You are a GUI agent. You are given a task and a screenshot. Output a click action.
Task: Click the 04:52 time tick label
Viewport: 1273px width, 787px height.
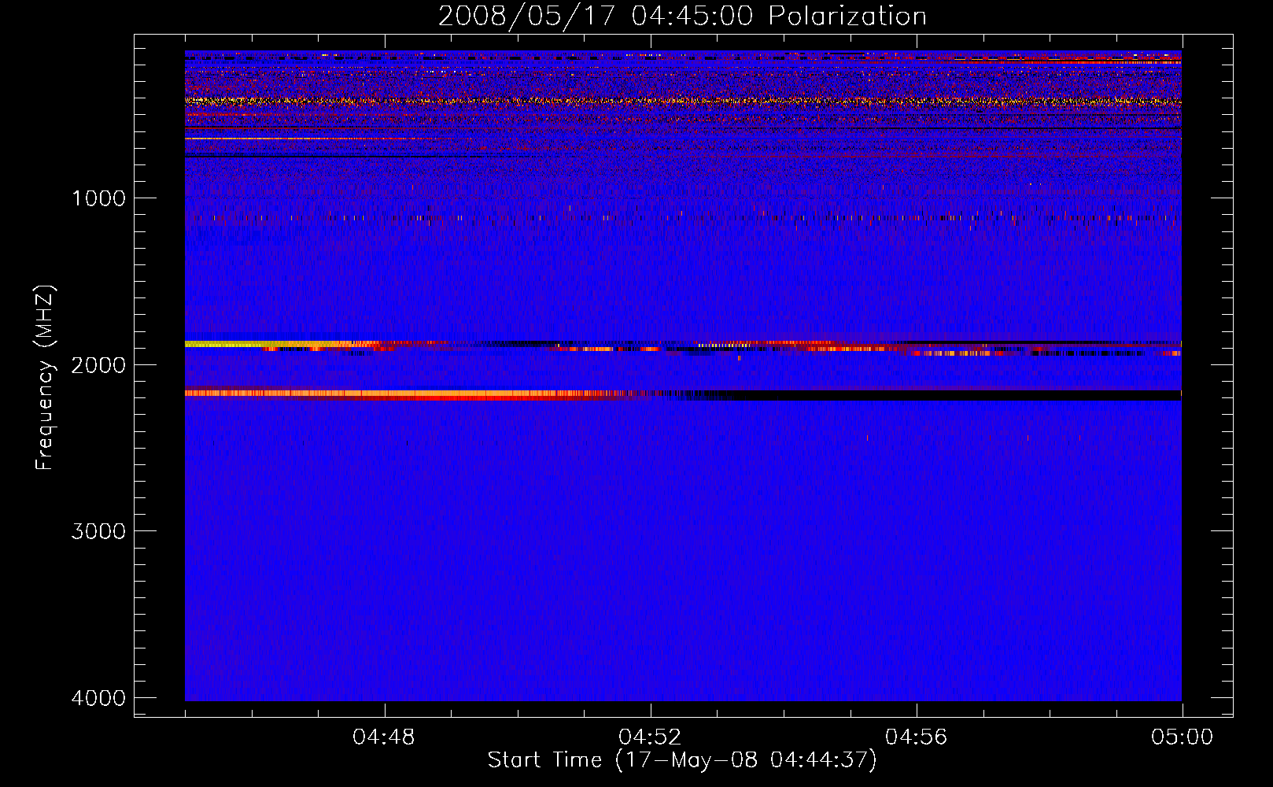pyautogui.click(x=650, y=737)
